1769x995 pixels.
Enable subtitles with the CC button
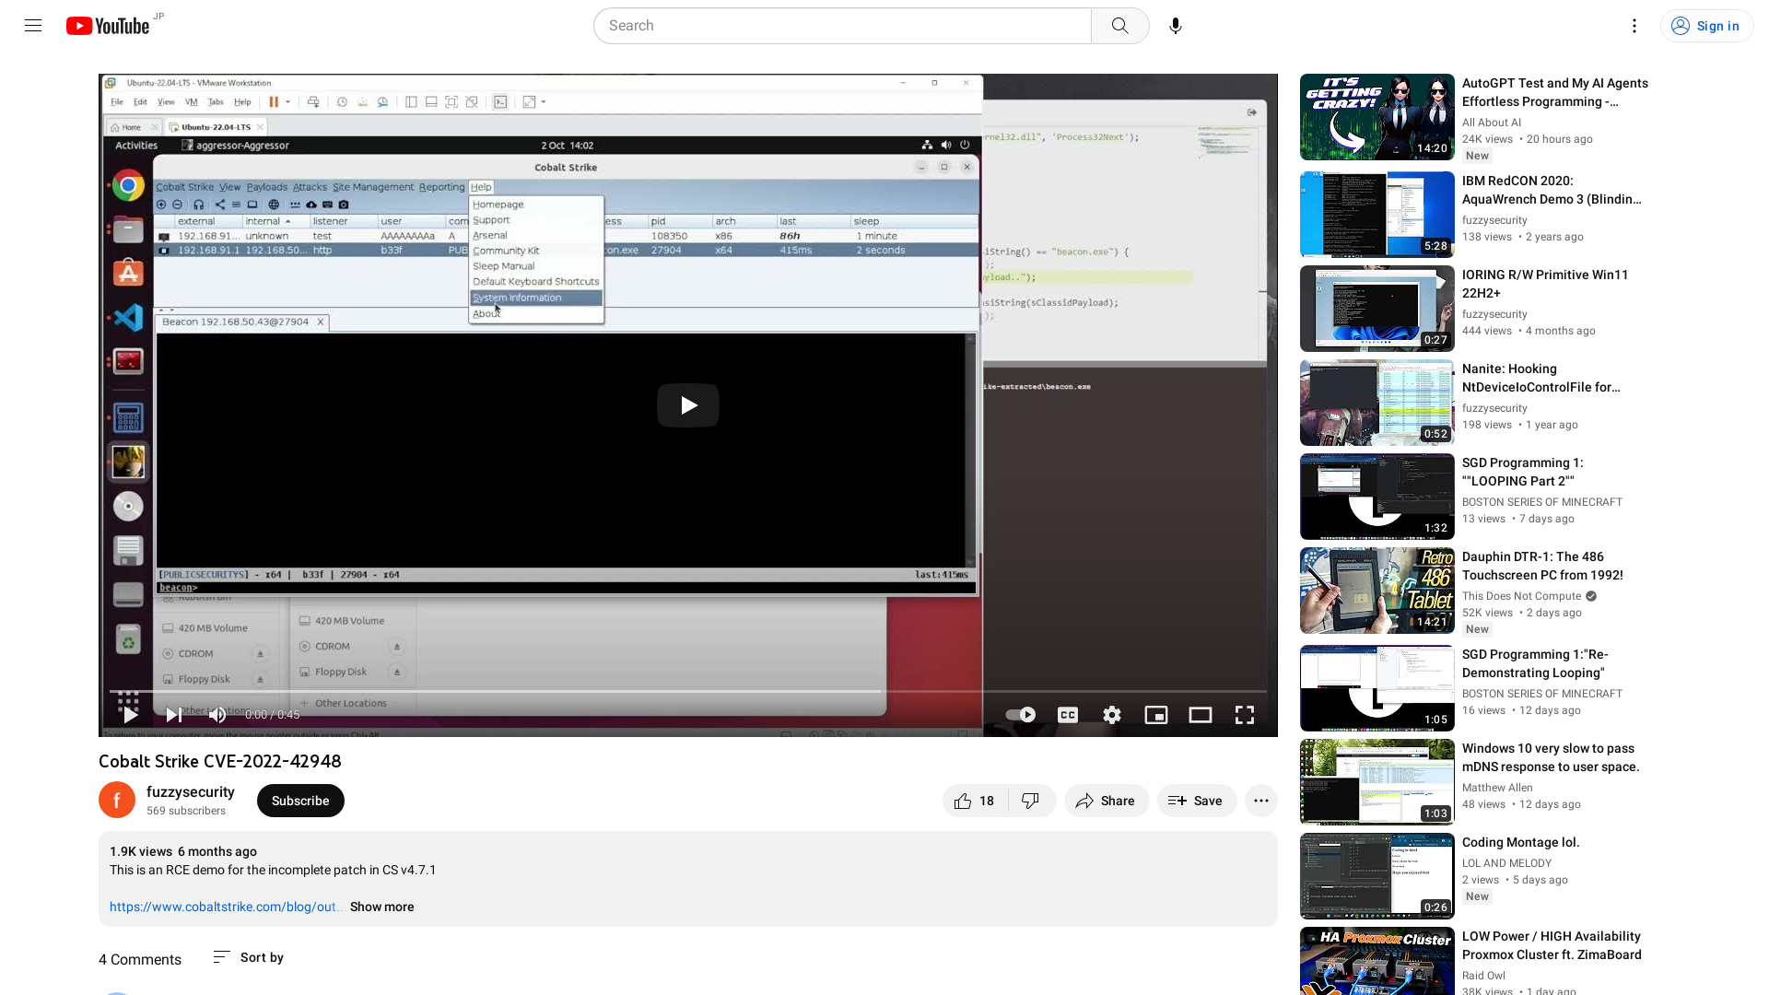pyautogui.click(x=1067, y=714)
